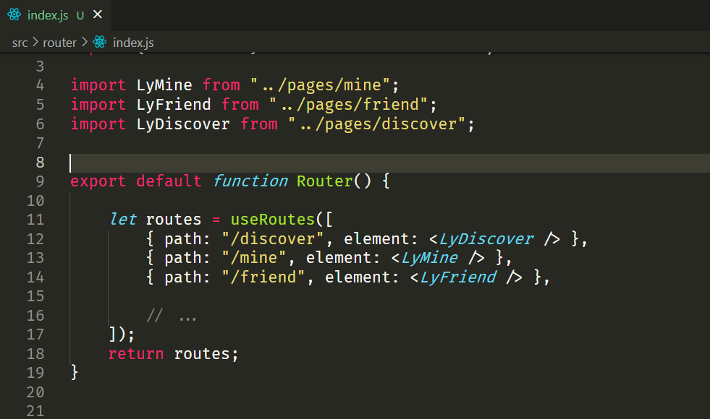Click the closing brace on line 19
The image size is (710, 419).
pyautogui.click(x=75, y=373)
